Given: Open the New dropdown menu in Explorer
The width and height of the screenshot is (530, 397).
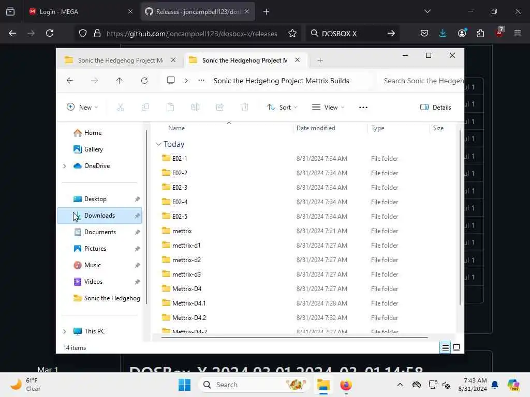Looking at the screenshot, I should [82, 108].
